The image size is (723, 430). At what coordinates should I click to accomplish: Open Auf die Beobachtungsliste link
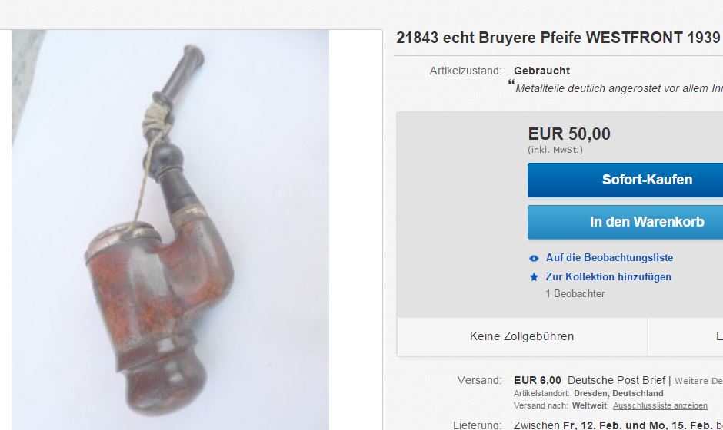click(609, 258)
